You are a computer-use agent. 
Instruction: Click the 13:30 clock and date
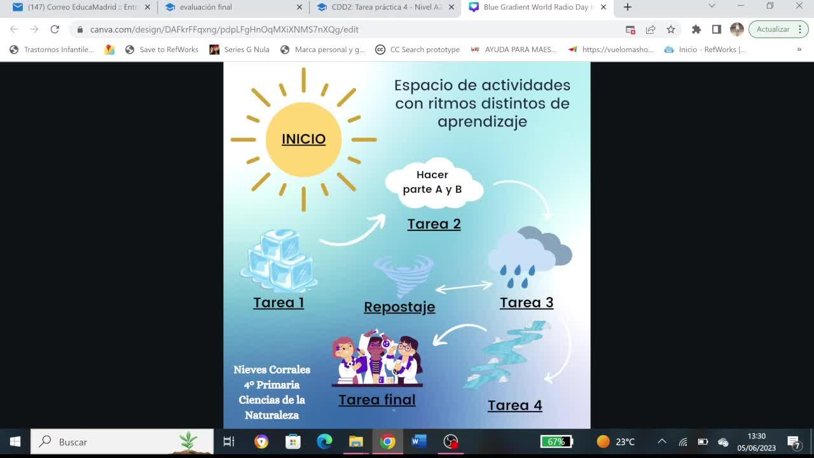click(x=757, y=441)
